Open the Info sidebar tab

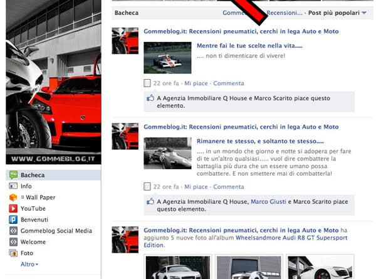53,186
